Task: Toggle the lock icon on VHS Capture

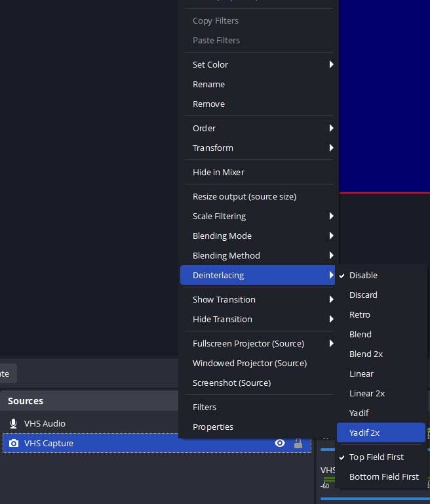Action: pyautogui.click(x=298, y=443)
